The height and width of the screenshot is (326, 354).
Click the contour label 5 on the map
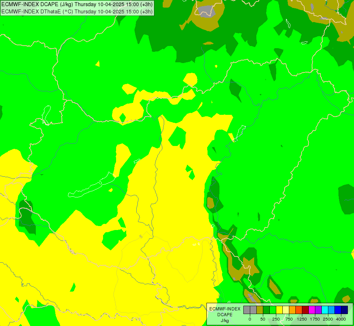[x=141, y=237]
